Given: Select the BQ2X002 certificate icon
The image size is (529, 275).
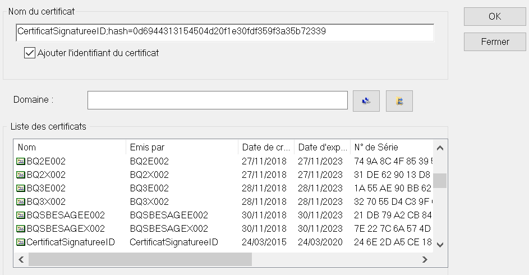Looking at the screenshot, I should point(21,175).
